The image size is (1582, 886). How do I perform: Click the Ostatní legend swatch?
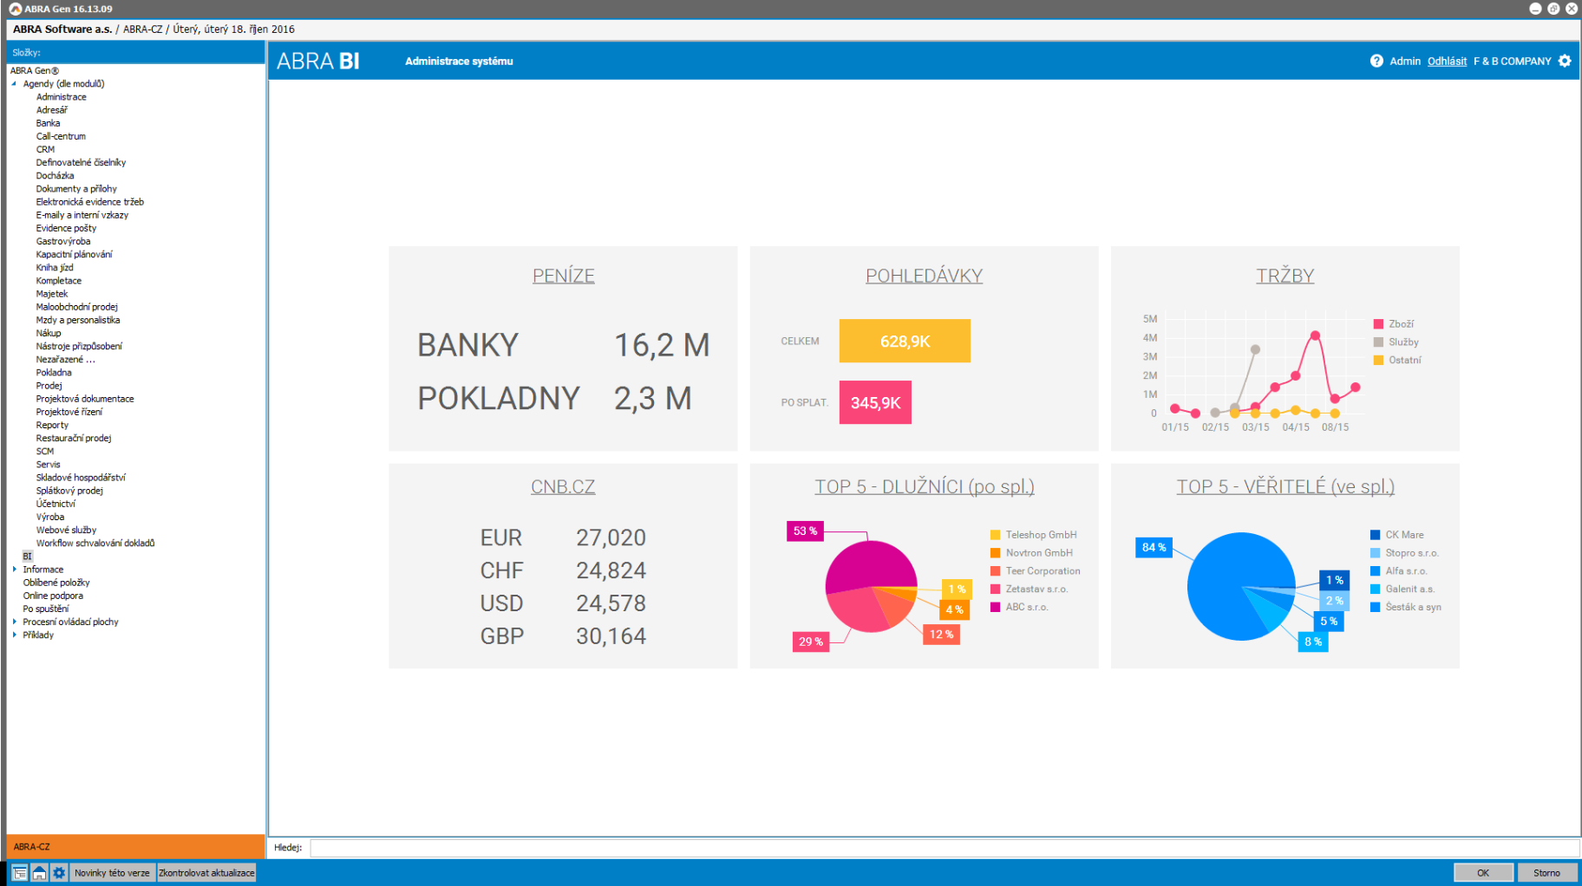point(1378,361)
